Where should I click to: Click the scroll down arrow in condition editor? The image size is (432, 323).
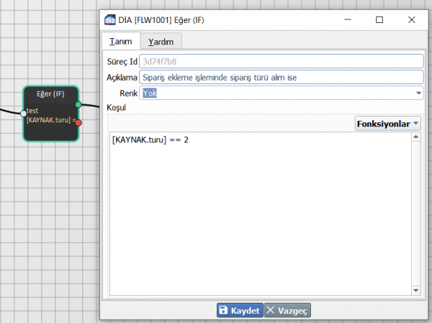click(x=415, y=290)
